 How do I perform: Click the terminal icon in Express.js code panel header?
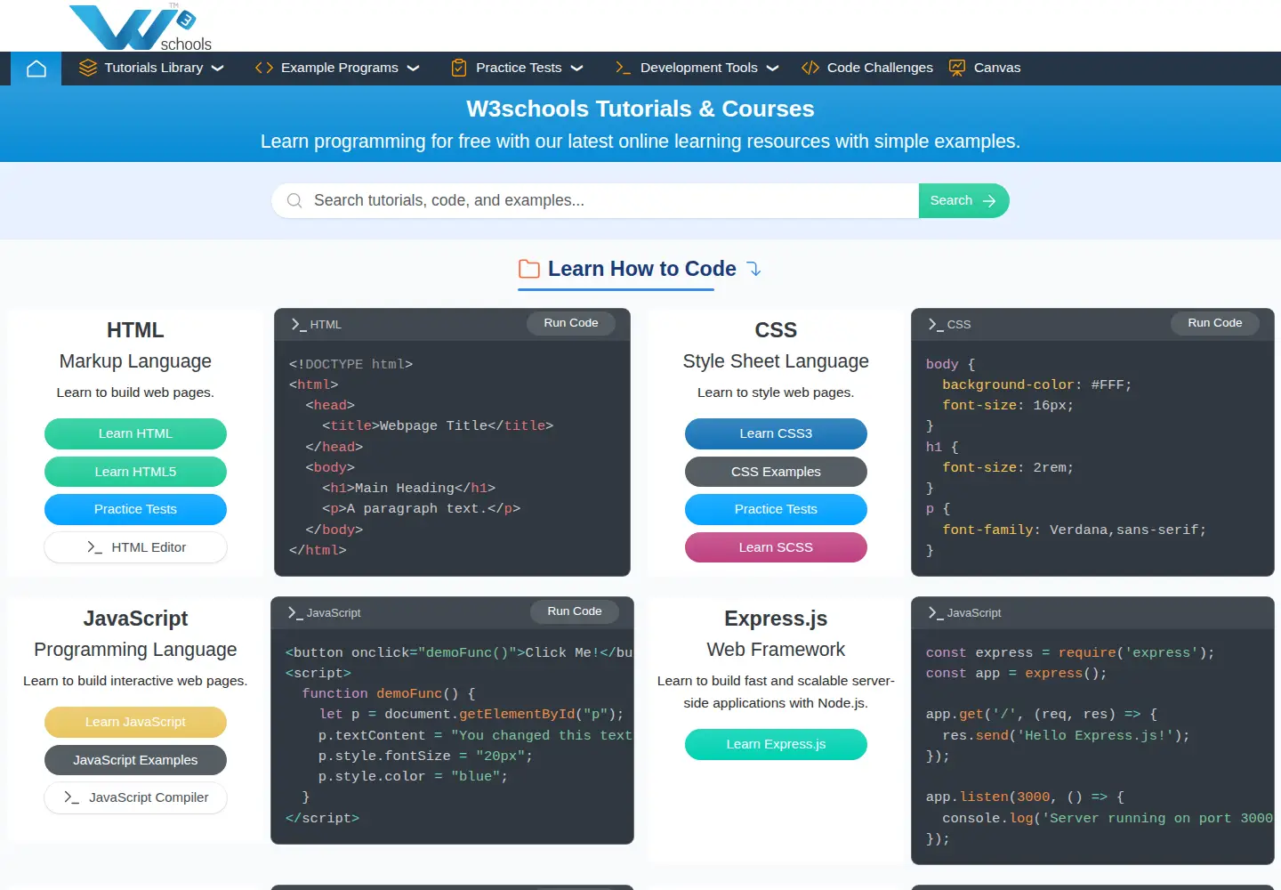pyautogui.click(x=936, y=613)
